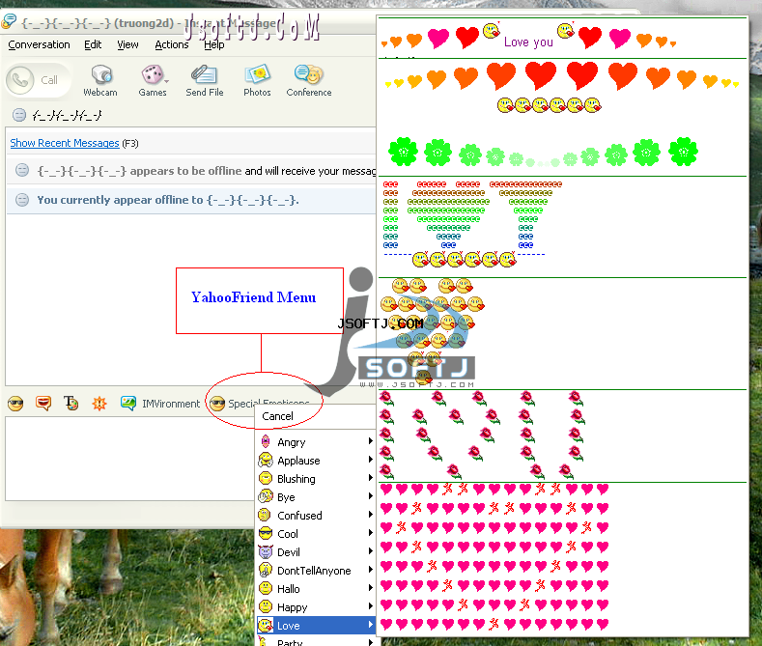
Task: Click the Blushing emoticon icon
Action: coord(266,478)
